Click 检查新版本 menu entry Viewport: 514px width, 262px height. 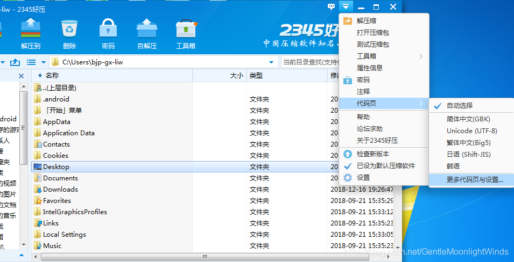point(384,154)
